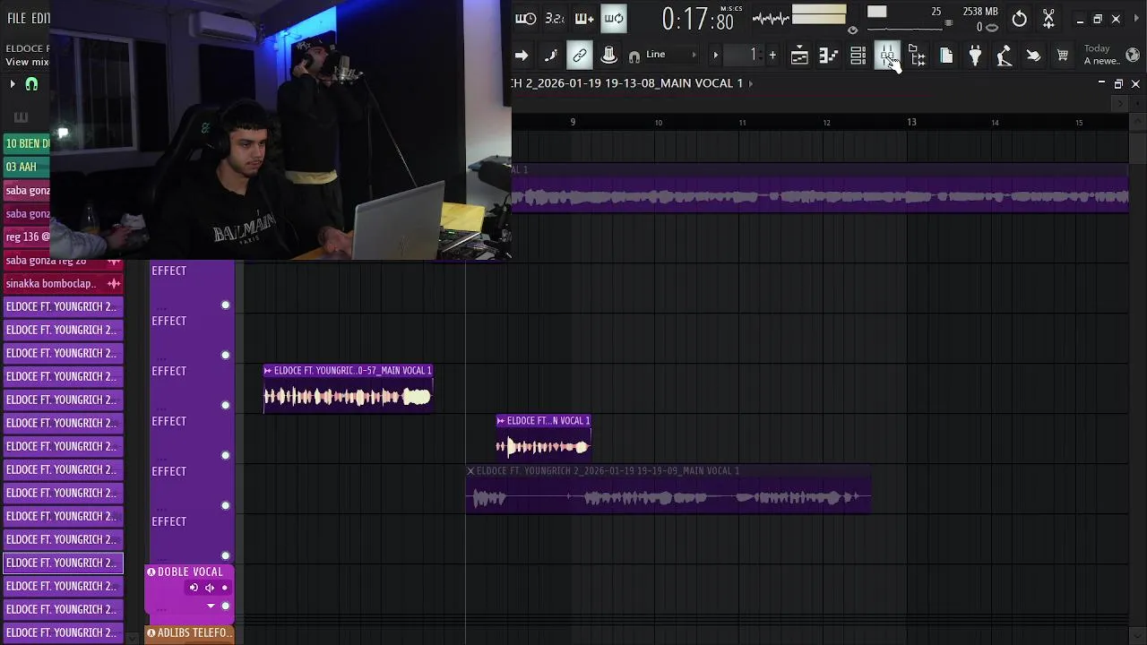Click the globe online icon
This screenshot has height=645, width=1147.
click(1133, 56)
